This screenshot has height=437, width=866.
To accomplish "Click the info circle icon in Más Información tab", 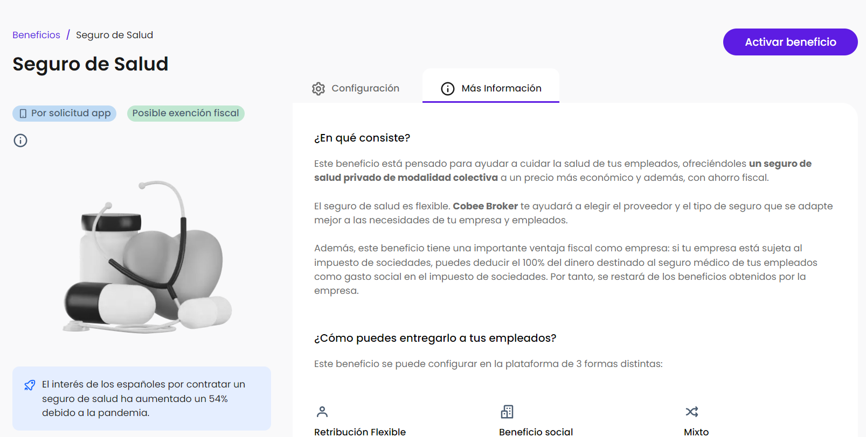I will [x=448, y=89].
